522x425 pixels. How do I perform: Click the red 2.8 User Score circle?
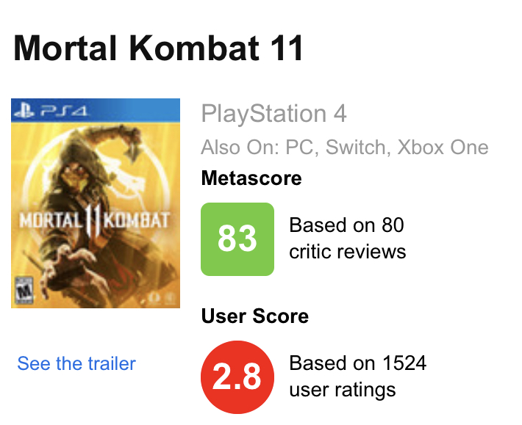[x=237, y=377]
